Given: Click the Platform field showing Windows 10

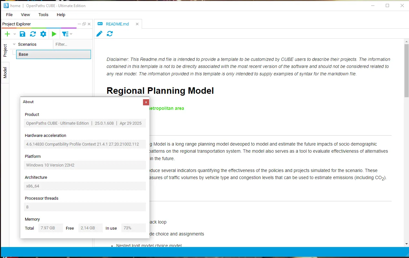Looking at the screenshot, I should pyautogui.click(x=85, y=165).
